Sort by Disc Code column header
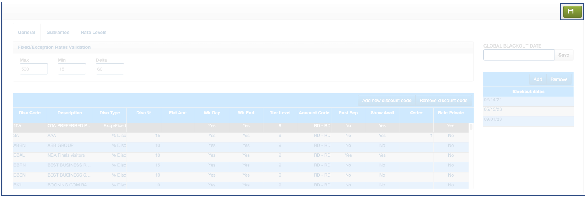 tap(30, 113)
